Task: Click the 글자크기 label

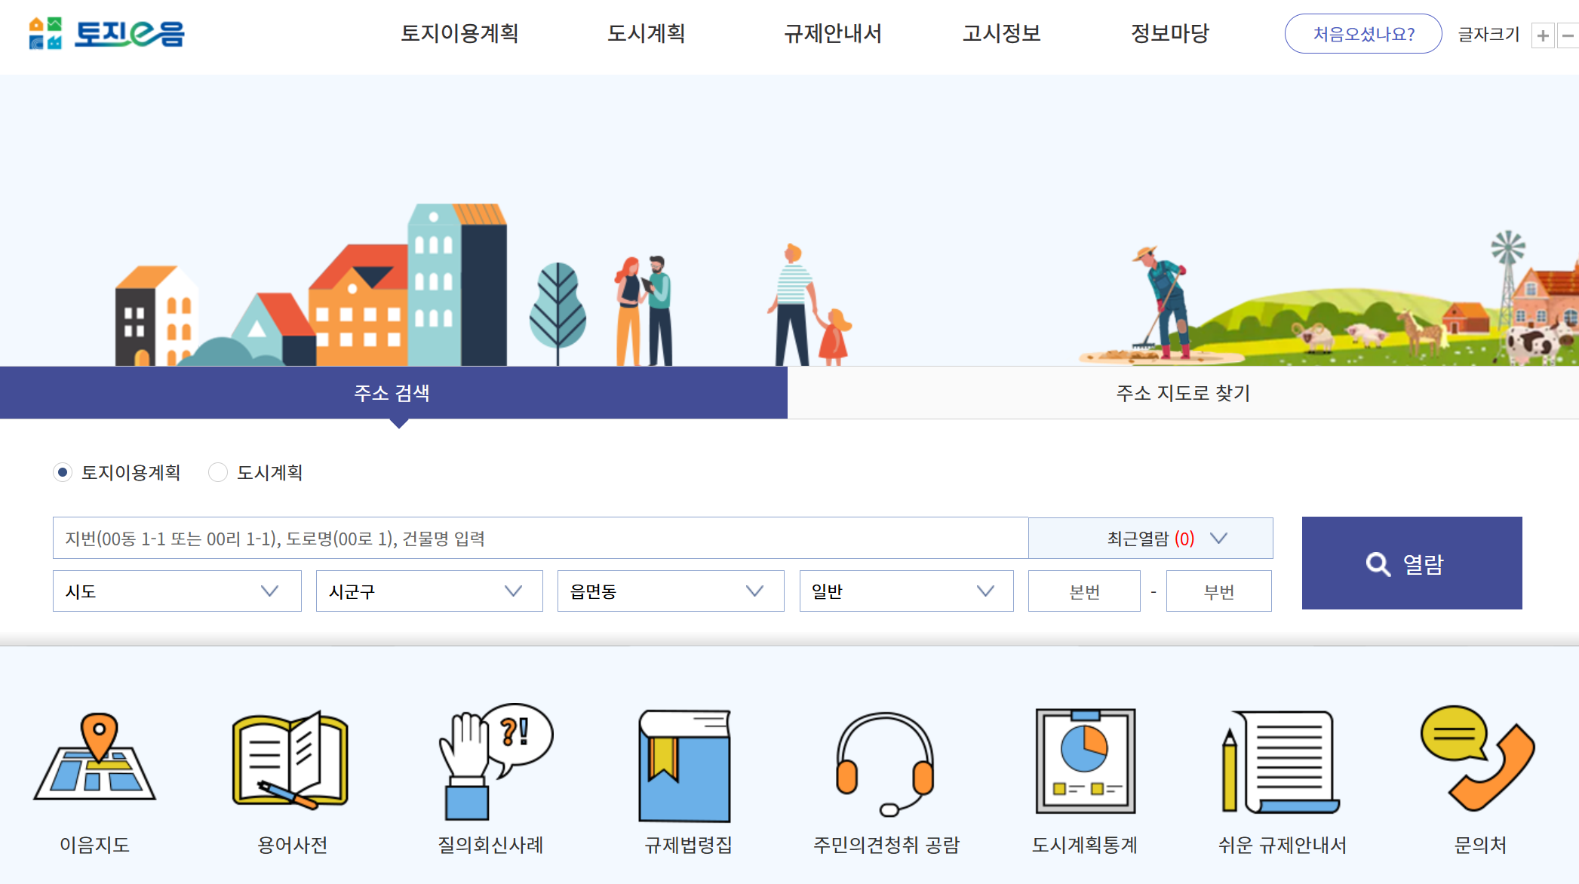Action: point(1488,34)
